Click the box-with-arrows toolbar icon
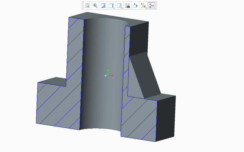The image size is (244, 152). [x=135, y=6]
